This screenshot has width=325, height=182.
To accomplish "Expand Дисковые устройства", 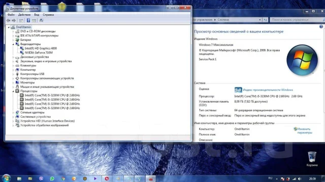I will (13, 57).
